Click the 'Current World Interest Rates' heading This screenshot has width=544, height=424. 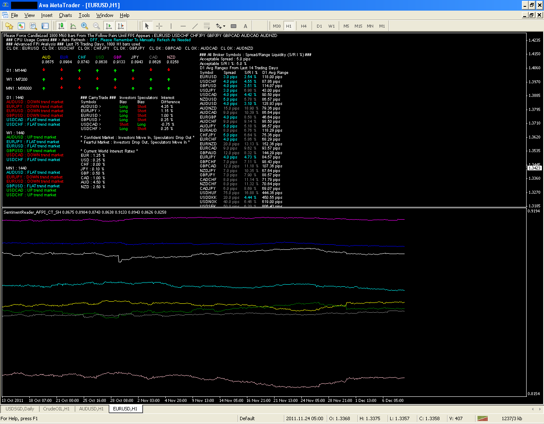pyautogui.click(x=109, y=151)
